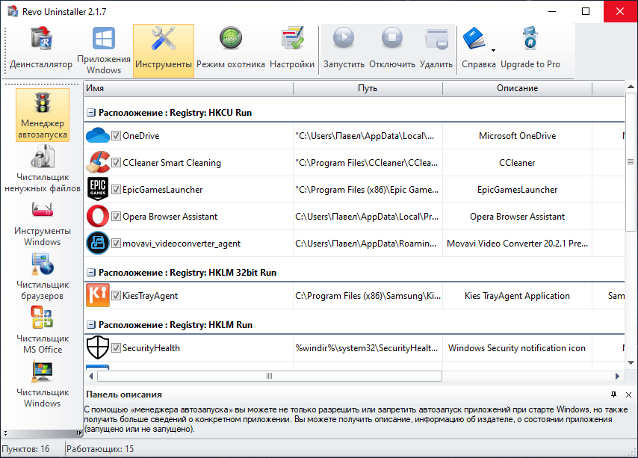Viewport: 638px width, 458px height.
Task: Open Чистильщик ненужных файлов
Action: (43, 168)
